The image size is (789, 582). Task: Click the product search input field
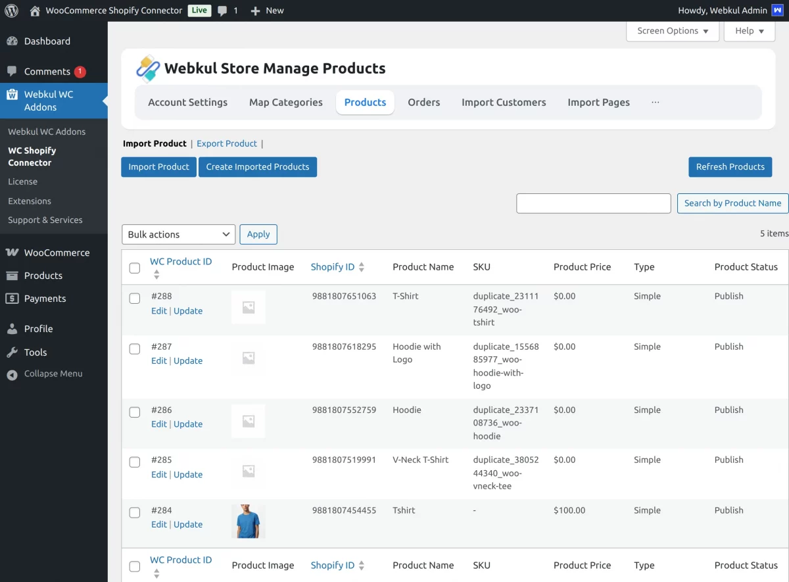(x=593, y=203)
